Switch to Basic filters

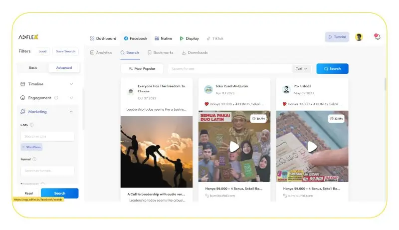coord(33,68)
